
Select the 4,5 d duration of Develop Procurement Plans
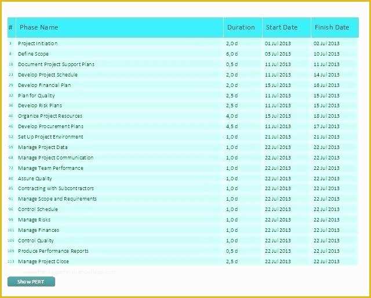pyautogui.click(x=232, y=126)
